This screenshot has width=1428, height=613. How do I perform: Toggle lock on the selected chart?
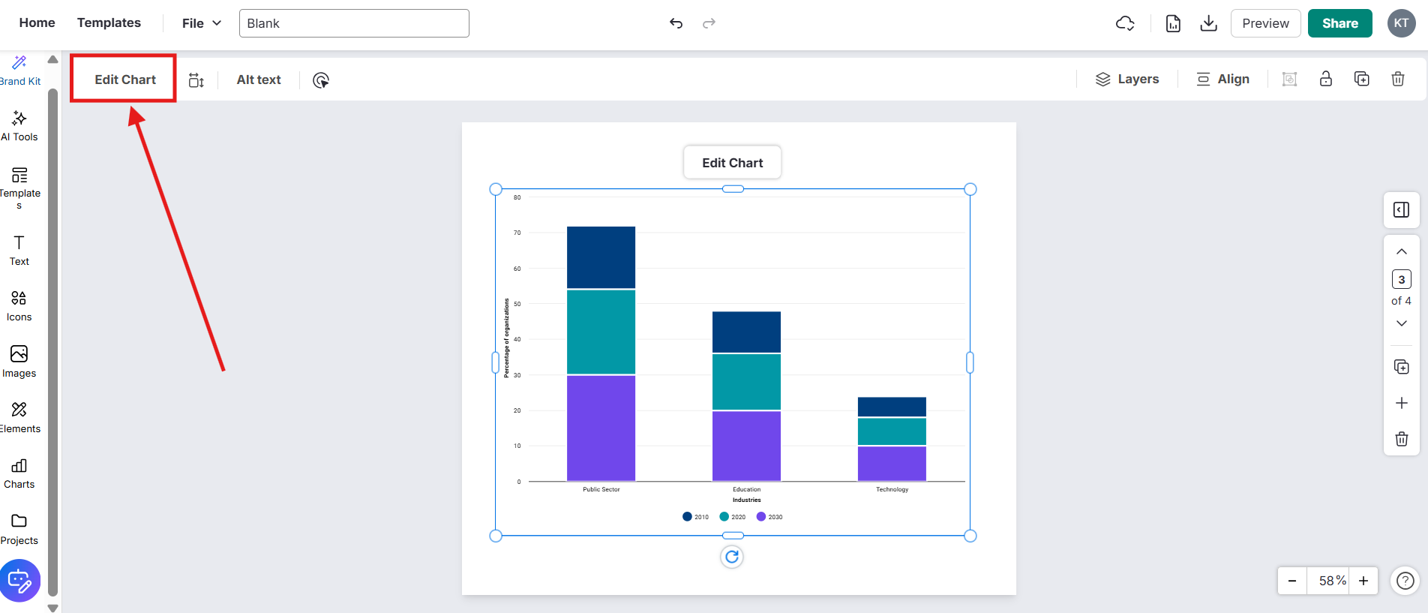click(x=1326, y=80)
